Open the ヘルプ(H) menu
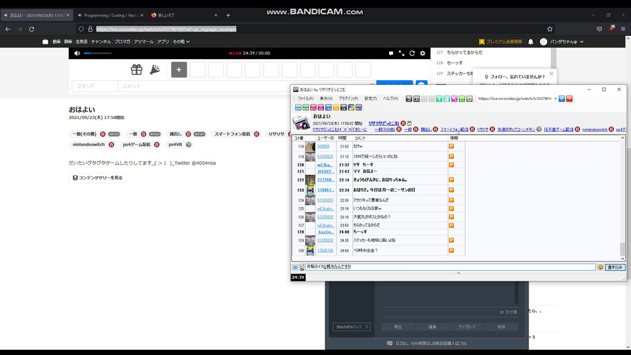Screen dimensions: 631x355 [x=390, y=99]
